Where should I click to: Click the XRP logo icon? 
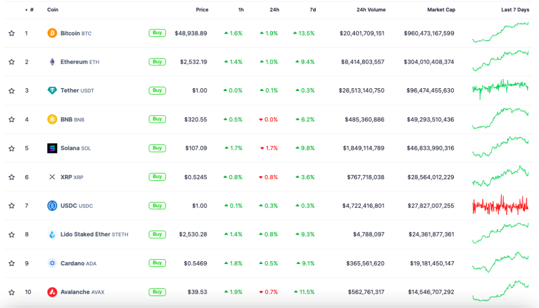pos(52,177)
